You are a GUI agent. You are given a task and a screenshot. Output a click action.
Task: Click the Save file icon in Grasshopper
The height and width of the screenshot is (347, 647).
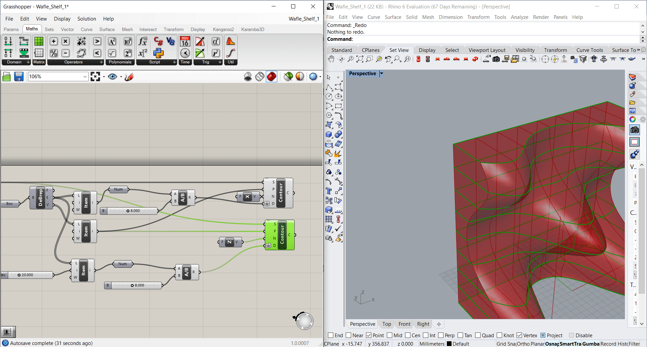[19, 77]
